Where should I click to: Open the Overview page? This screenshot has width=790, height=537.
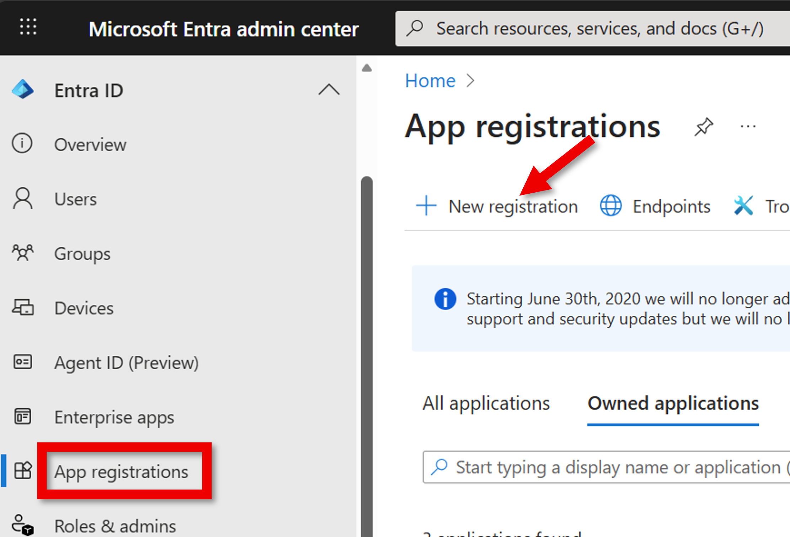90,144
